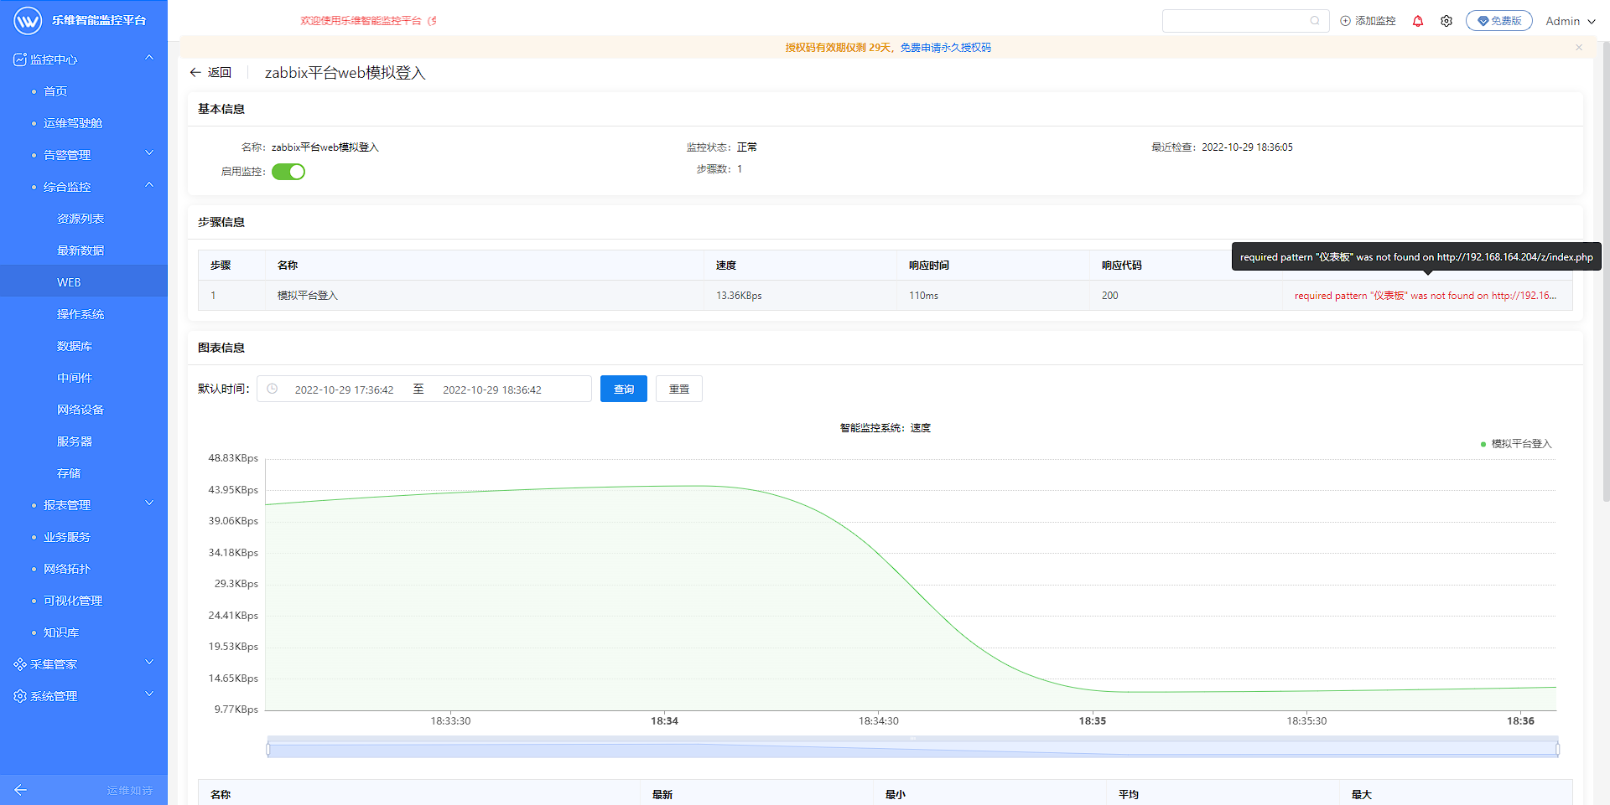Image resolution: width=1610 pixels, height=805 pixels.
Task: Open 知识库 in the sidebar
Action: 61,632
